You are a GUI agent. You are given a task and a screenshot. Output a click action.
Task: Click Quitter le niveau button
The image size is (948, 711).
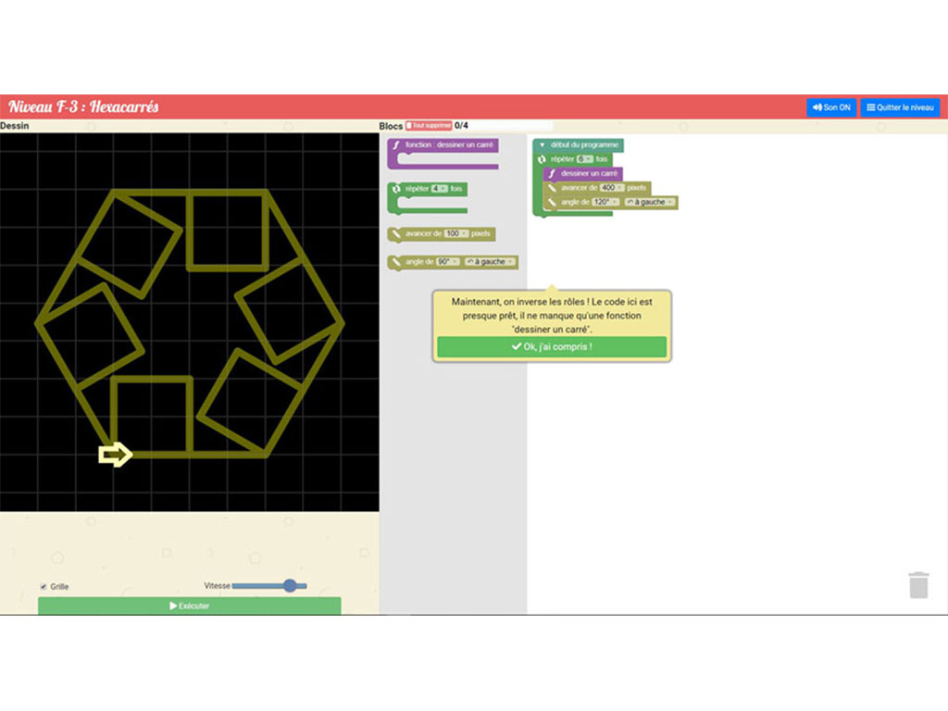[x=900, y=107]
